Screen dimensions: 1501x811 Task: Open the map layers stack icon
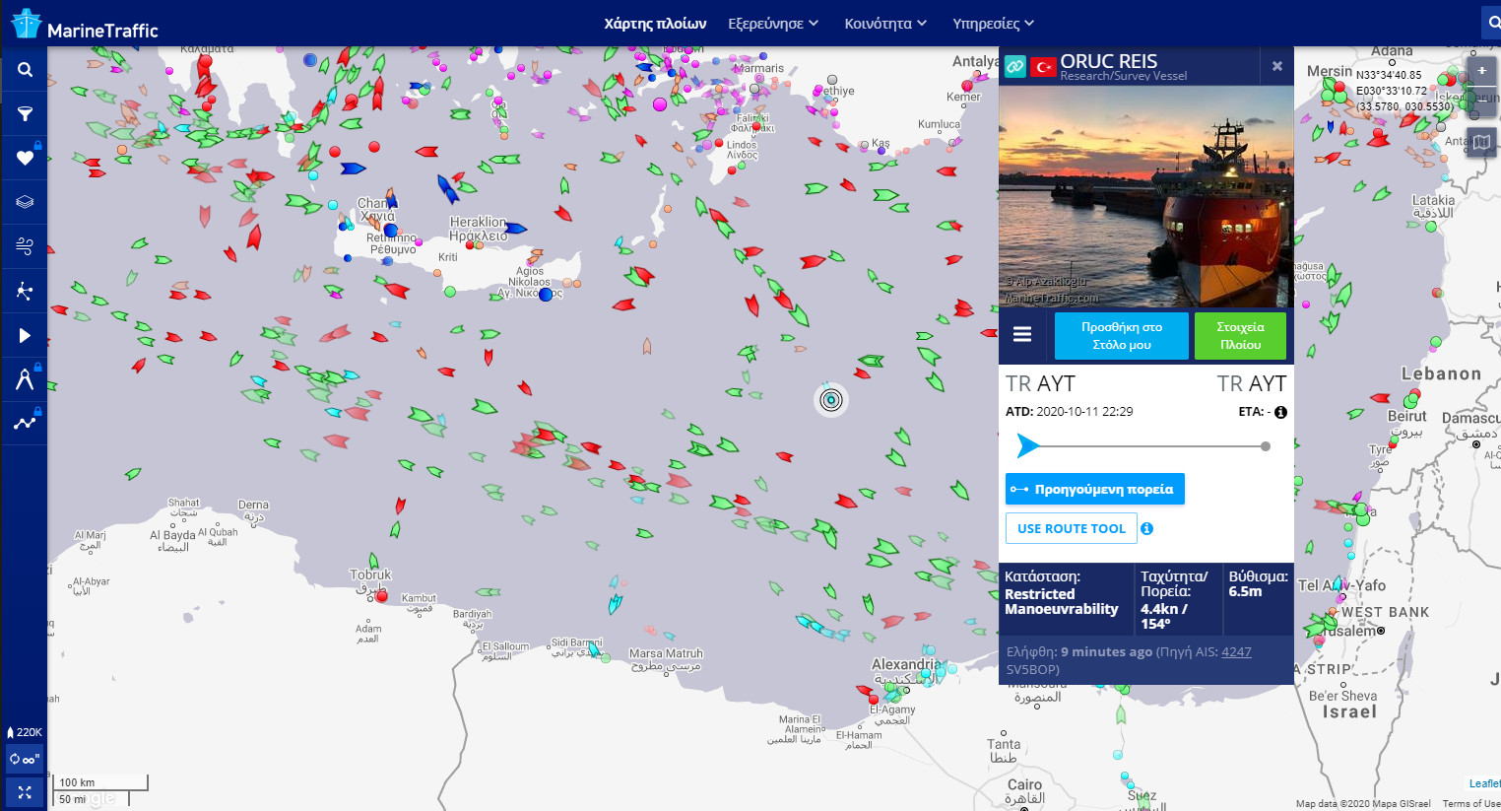(x=25, y=202)
